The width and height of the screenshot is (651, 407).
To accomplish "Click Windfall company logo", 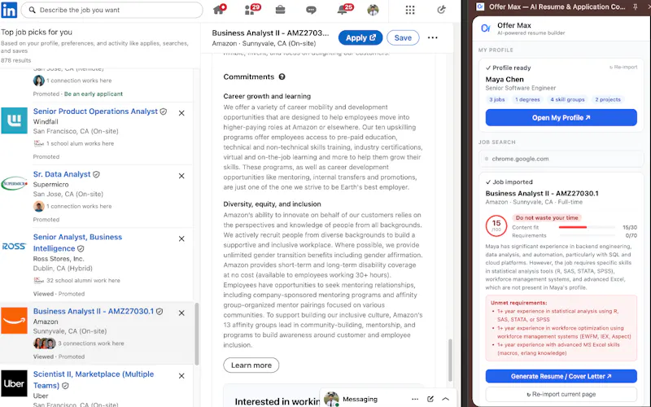I will 14,120.
